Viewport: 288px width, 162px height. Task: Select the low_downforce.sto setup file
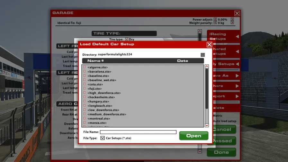pos(103,110)
